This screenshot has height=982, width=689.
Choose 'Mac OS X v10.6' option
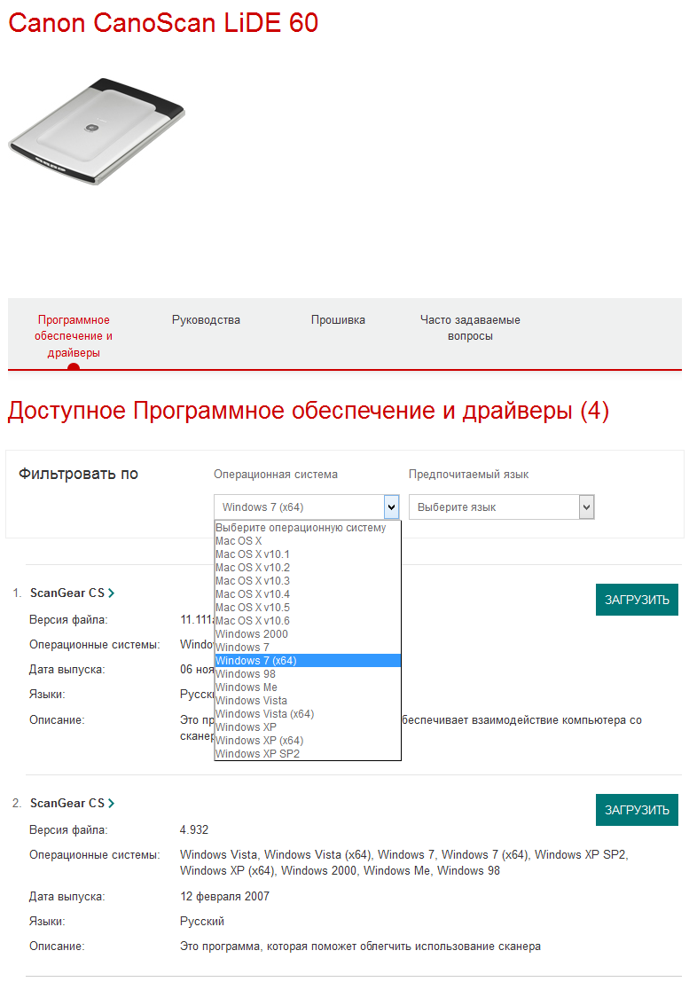[x=308, y=621]
